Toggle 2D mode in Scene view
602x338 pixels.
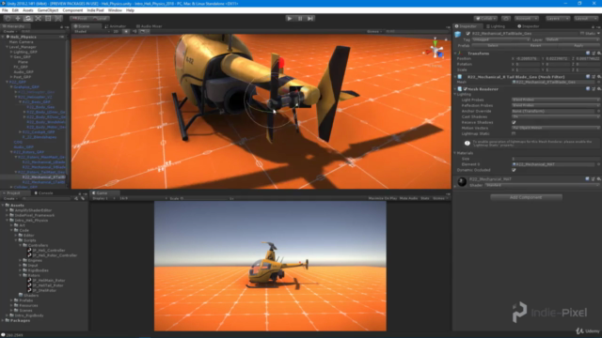tap(116, 31)
